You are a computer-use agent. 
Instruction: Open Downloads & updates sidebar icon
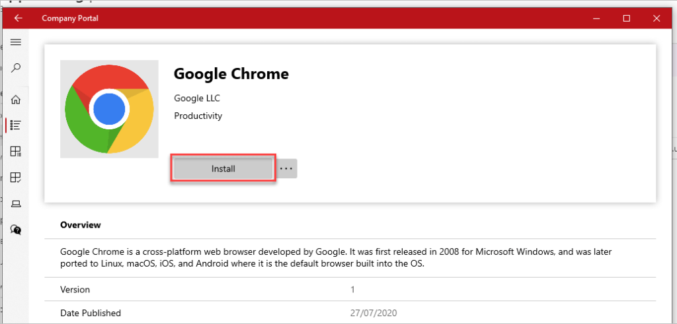pyautogui.click(x=16, y=177)
